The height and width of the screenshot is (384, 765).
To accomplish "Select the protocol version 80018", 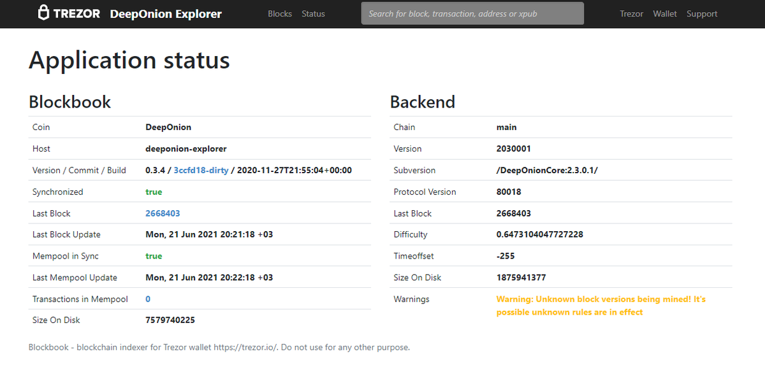I will pos(509,192).
